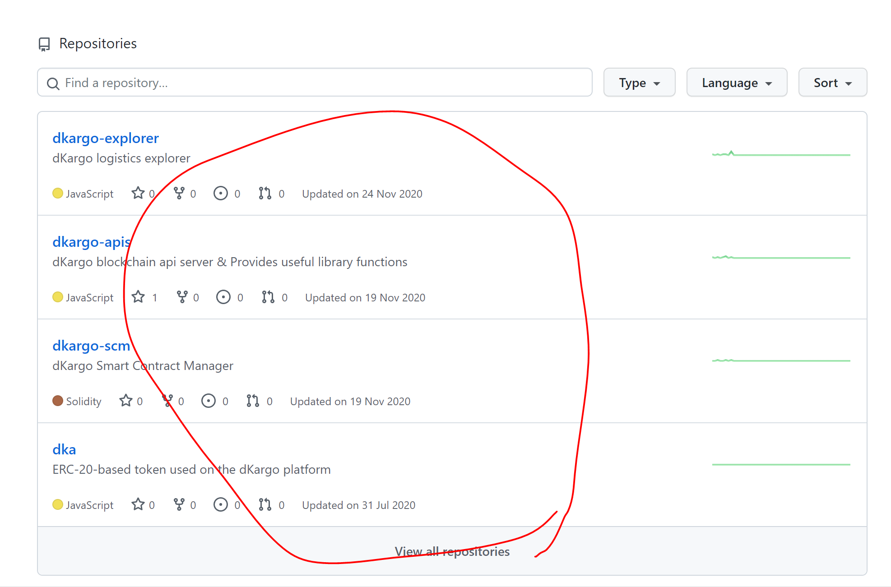Expand the Sort dropdown
This screenshot has height=587, width=891.
pos(832,83)
